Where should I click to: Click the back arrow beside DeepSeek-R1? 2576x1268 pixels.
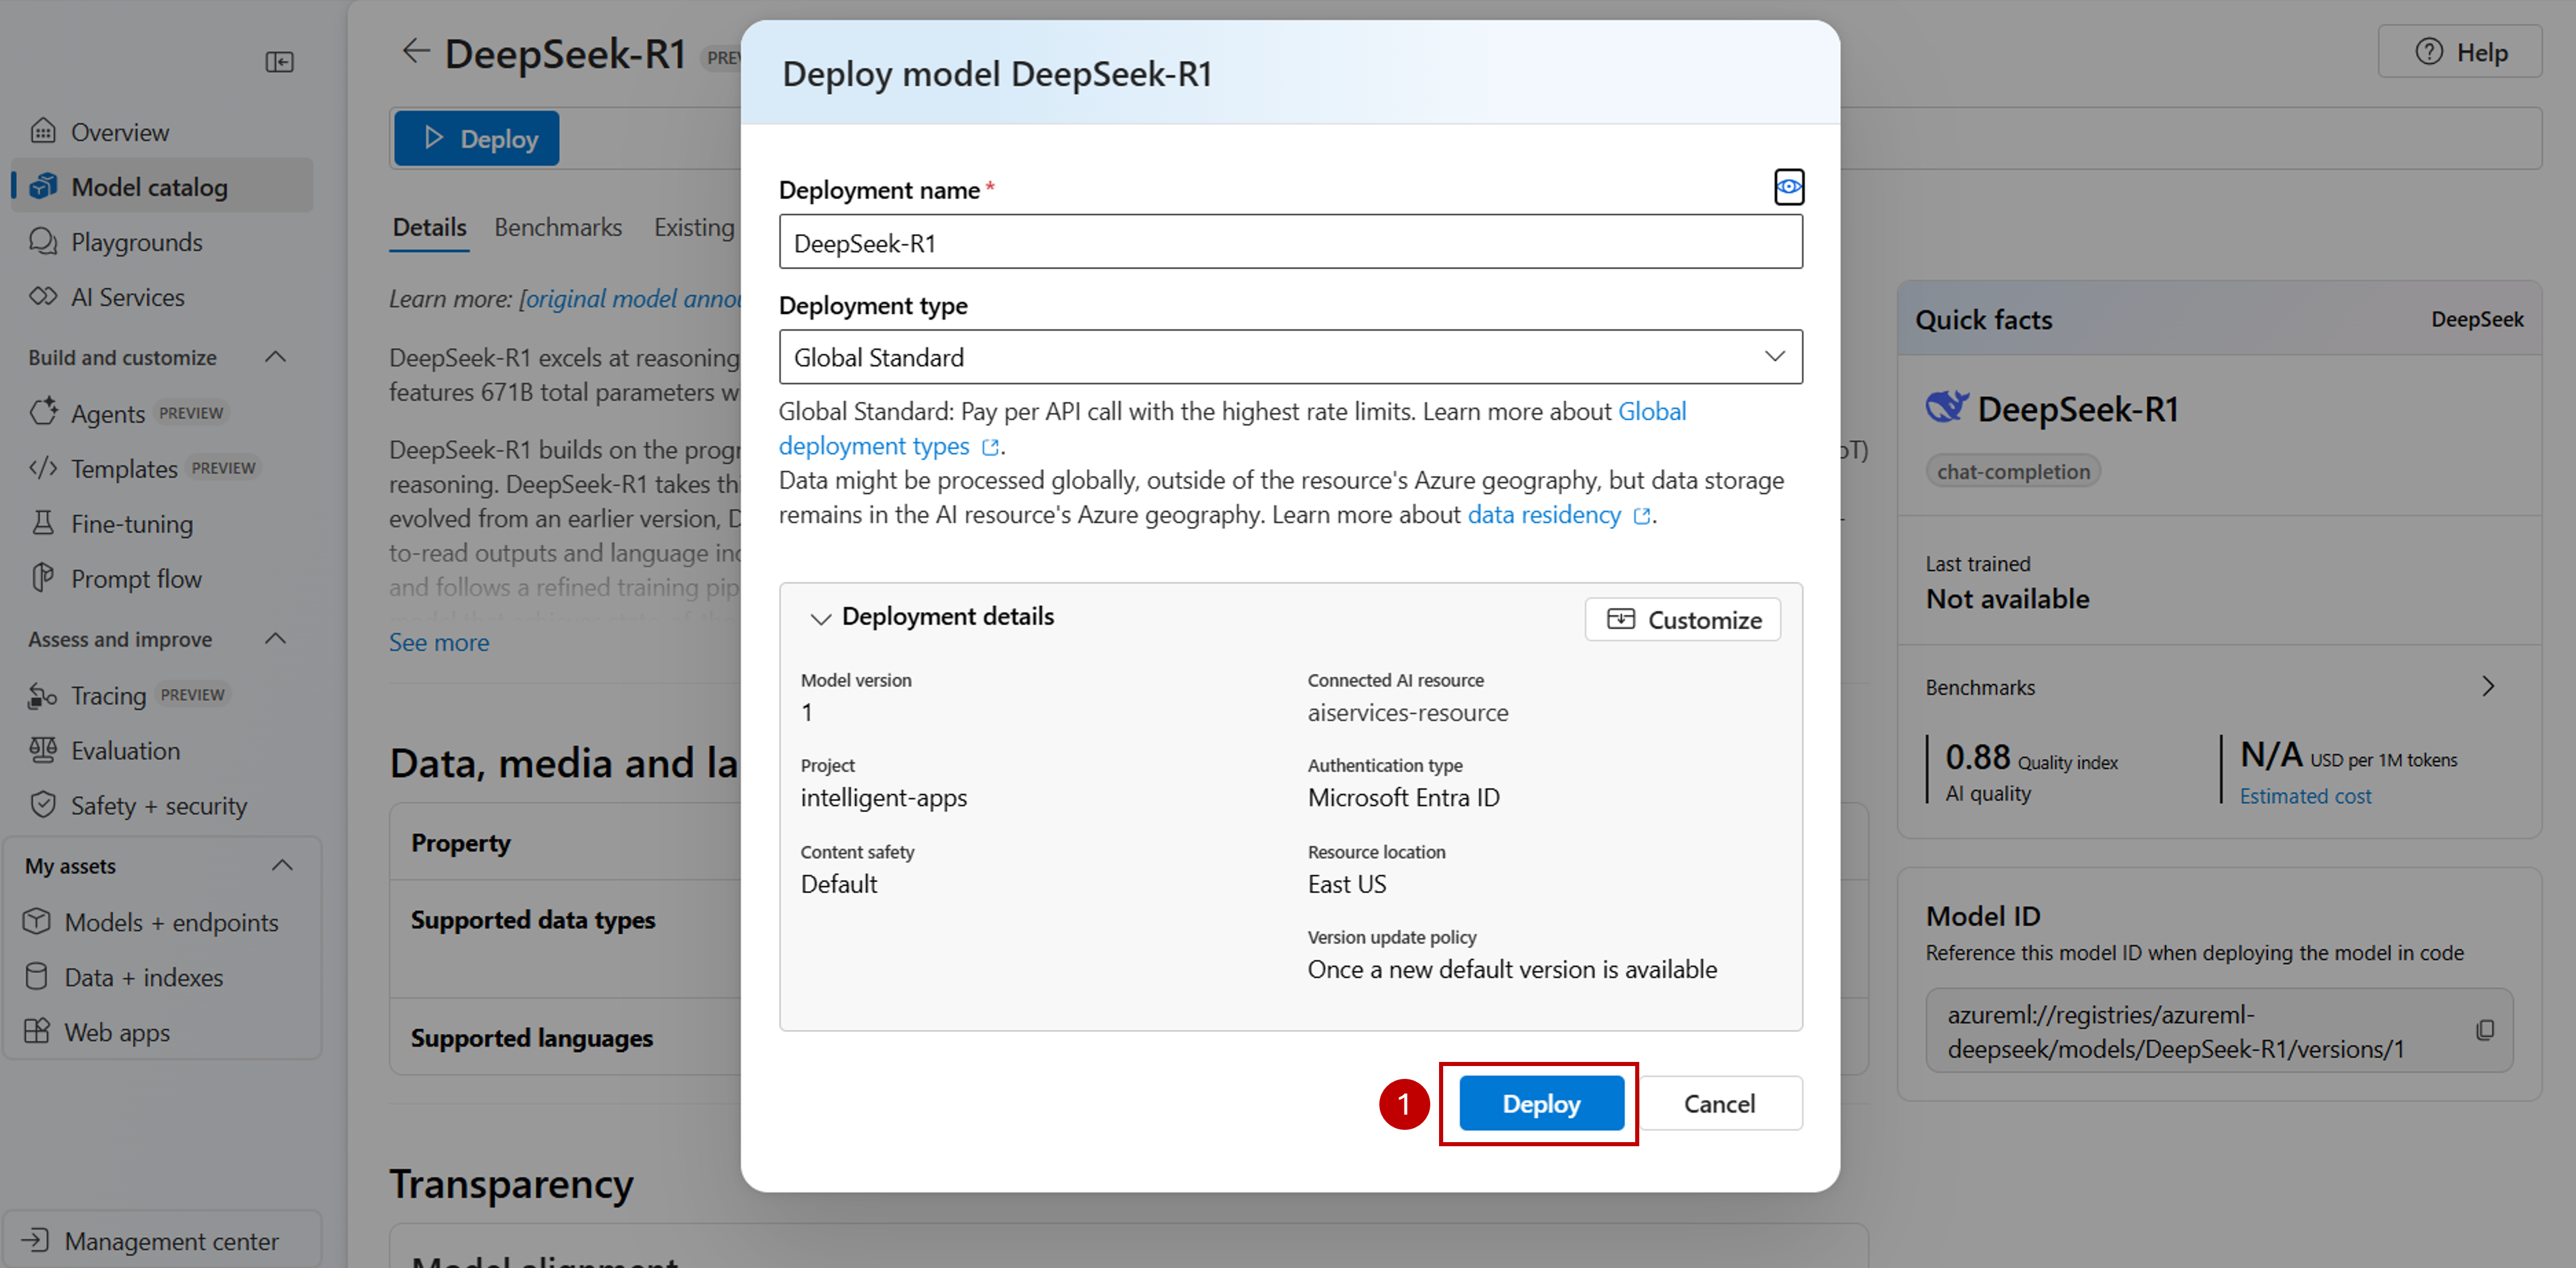(x=415, y=51)
